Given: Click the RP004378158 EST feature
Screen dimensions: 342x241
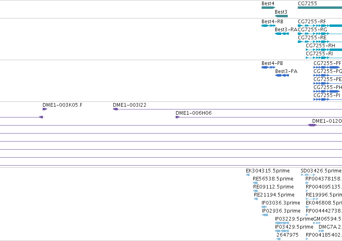Looking at the screenshot, I should click(x=307, y=183).
